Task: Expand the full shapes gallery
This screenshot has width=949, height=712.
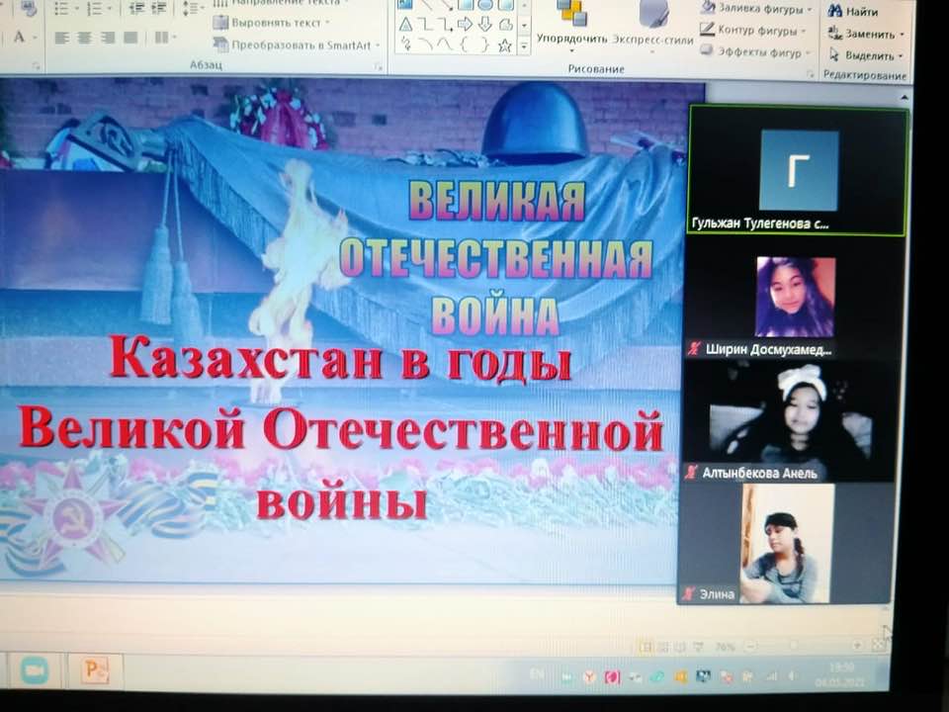Action: 524,46
